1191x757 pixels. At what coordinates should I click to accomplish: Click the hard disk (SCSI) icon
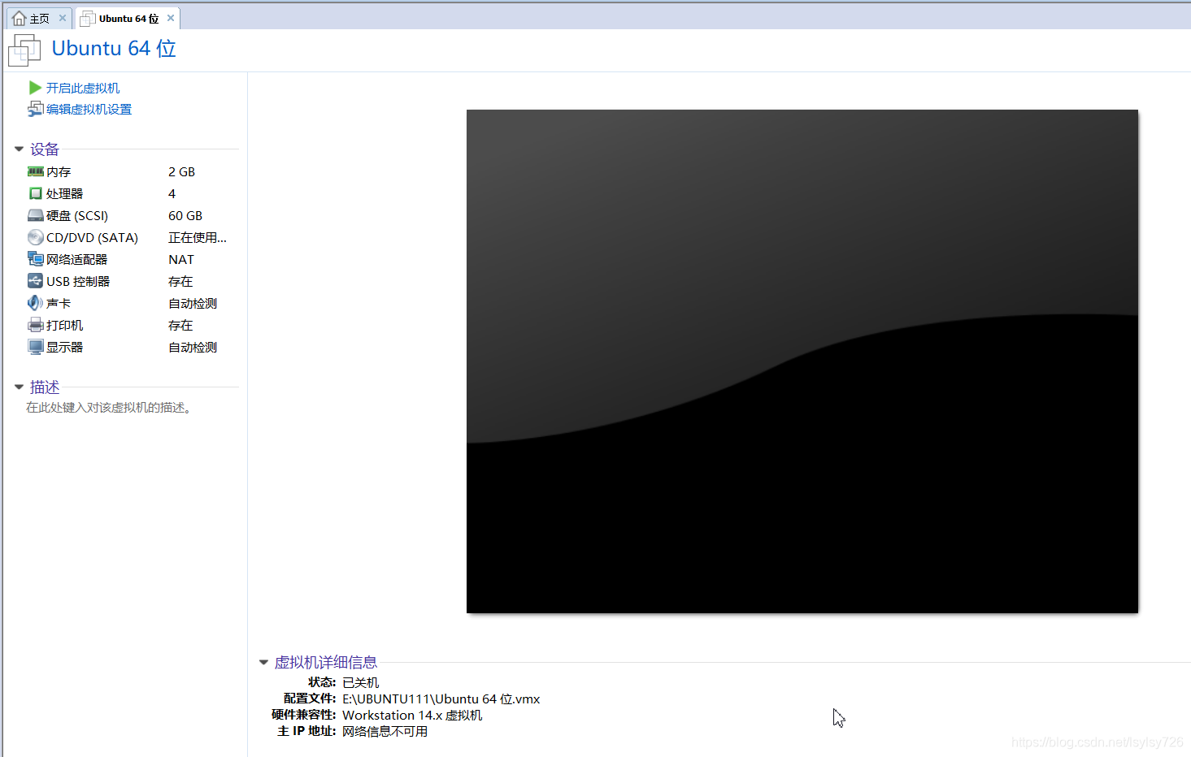[35, 215]
